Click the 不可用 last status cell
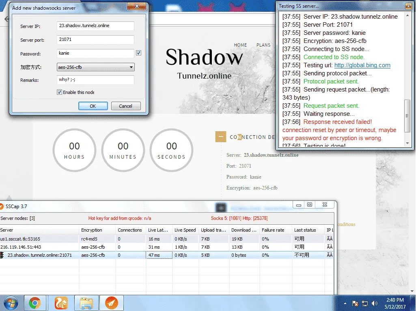The width and height of the screenshot is (418, 311). (308, 255)
